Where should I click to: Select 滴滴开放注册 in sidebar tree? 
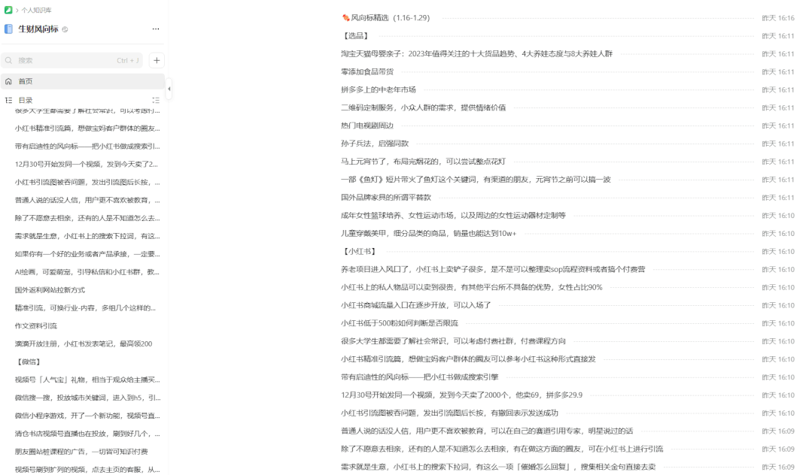pyautogui.click(x=84, y=344)
